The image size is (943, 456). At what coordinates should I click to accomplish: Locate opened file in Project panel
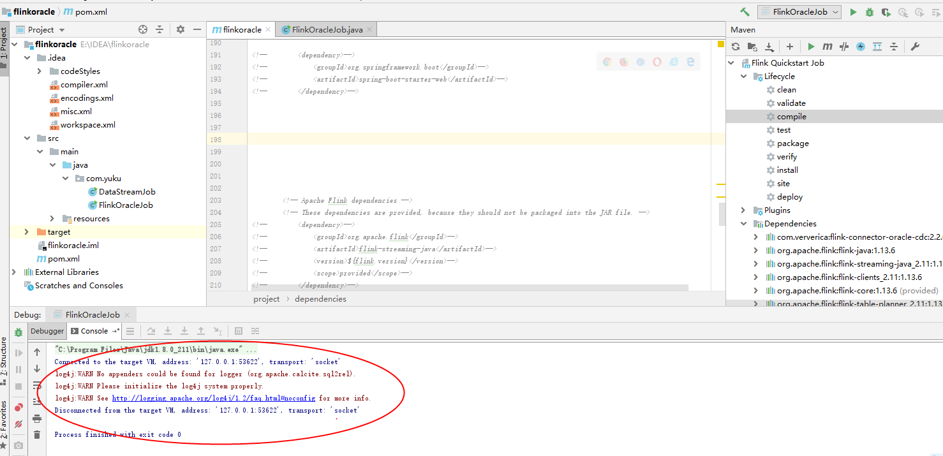pyautogui.click(x=143, y=29)
